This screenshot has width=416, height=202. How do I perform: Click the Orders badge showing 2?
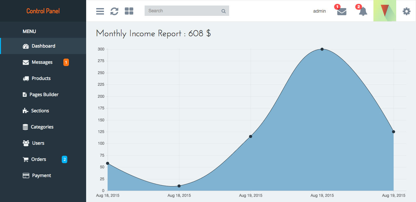(x=64, y=159)
